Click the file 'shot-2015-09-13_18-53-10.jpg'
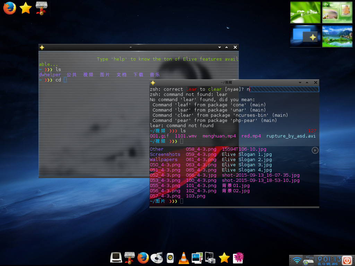The image size is (355, 266). point(261,180)
